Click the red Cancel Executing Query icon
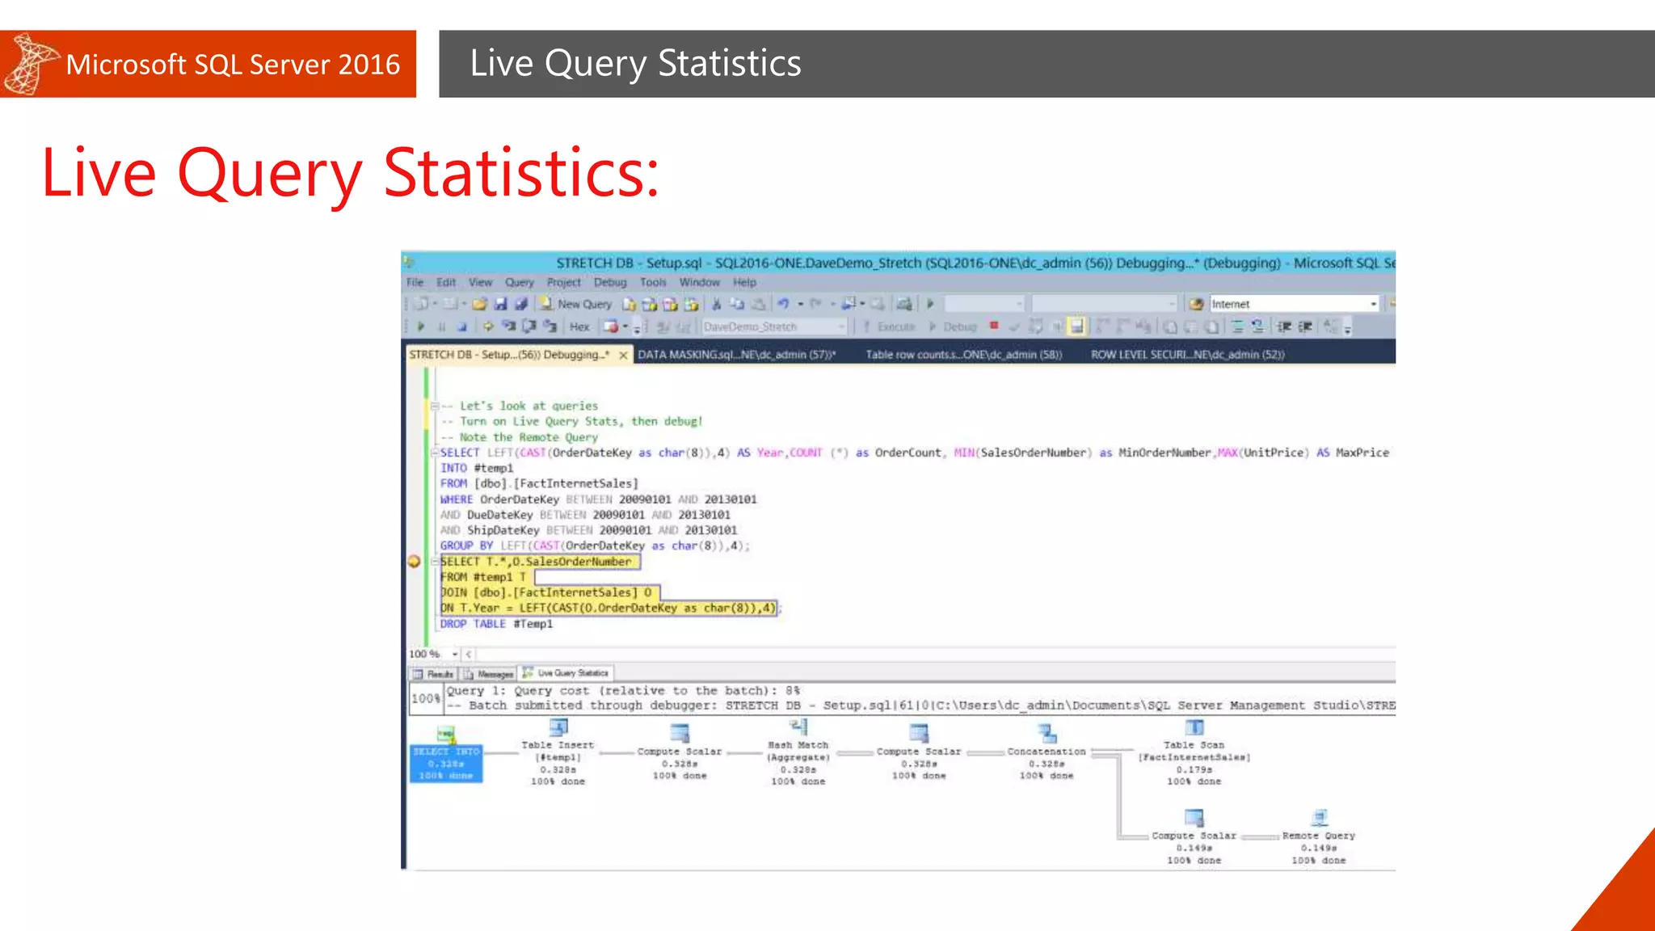This screenshot has height=931, width=1655. [x=994, y=326]
